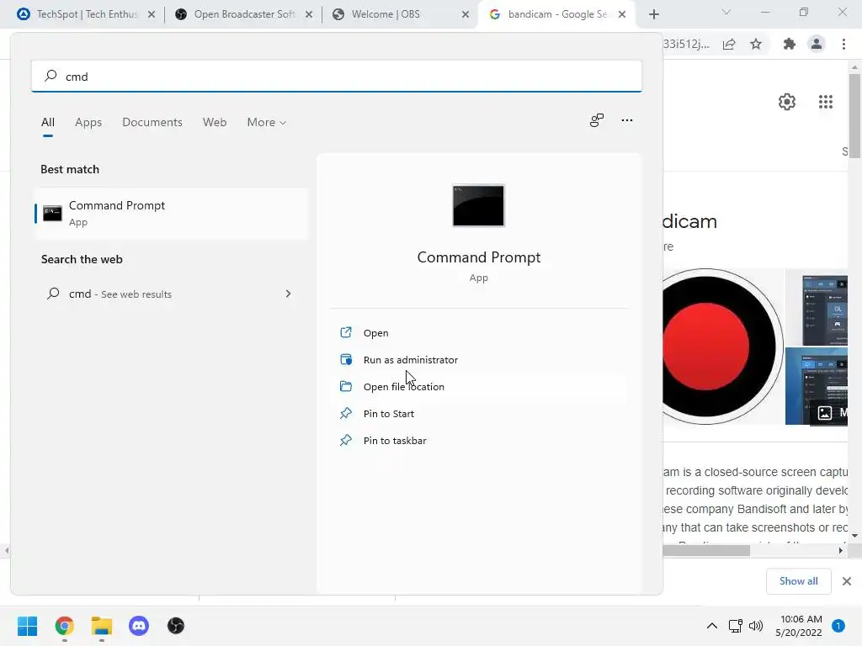Viewport: 862px width, 646px height.
Task: Click the large Command Prompt preview icon
Action: tap(478, 205)
